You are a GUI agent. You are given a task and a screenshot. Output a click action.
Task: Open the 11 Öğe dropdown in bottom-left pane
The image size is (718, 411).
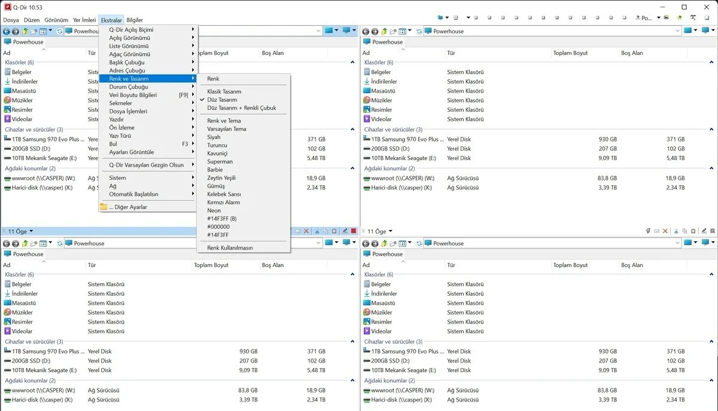click(x=31, y=231)
